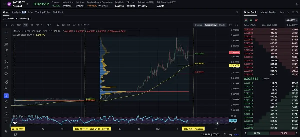Set timeframe to 15m
Screen dimensions: 300x137
coord(19,25)
